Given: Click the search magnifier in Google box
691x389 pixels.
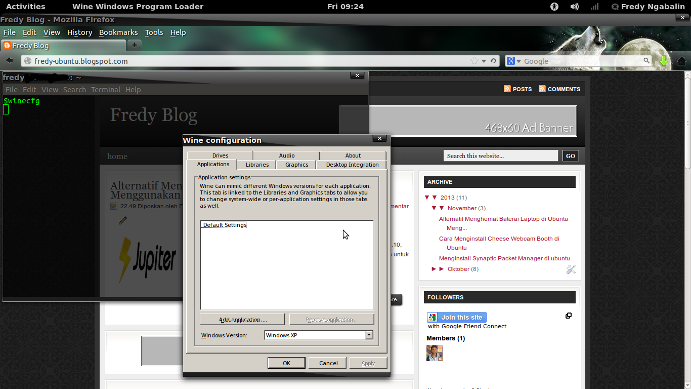Looking at the screenshot, I should (646, 61).
